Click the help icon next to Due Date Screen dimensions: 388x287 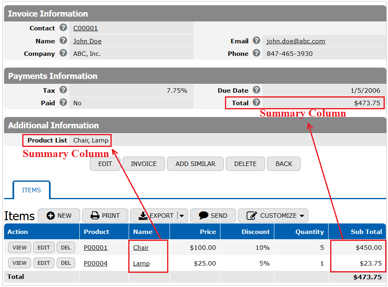[257, 90]
